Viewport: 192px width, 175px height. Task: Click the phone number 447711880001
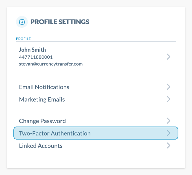coord(36,57)
